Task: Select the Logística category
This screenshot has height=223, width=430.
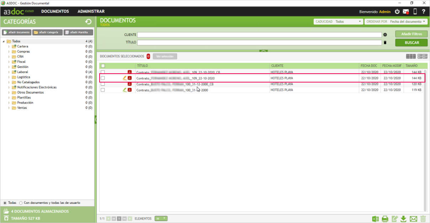Action: 23,77
